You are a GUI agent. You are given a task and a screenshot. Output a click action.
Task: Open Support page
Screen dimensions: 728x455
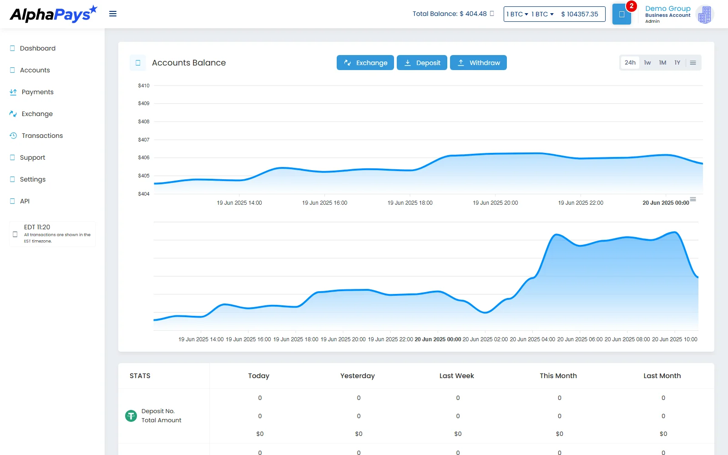click(x=33, y=157)
